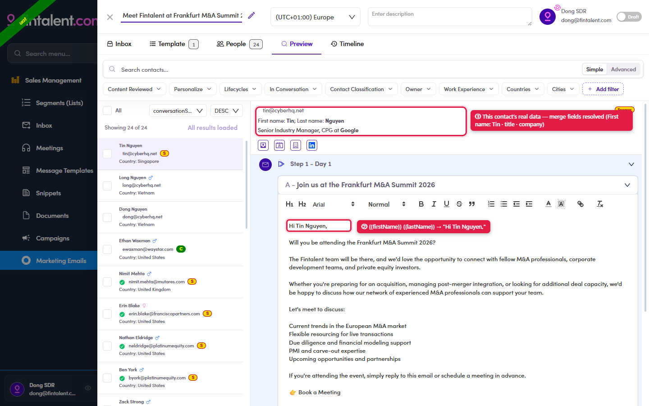Close the campaign editor with the X icon

coord(110,17)
